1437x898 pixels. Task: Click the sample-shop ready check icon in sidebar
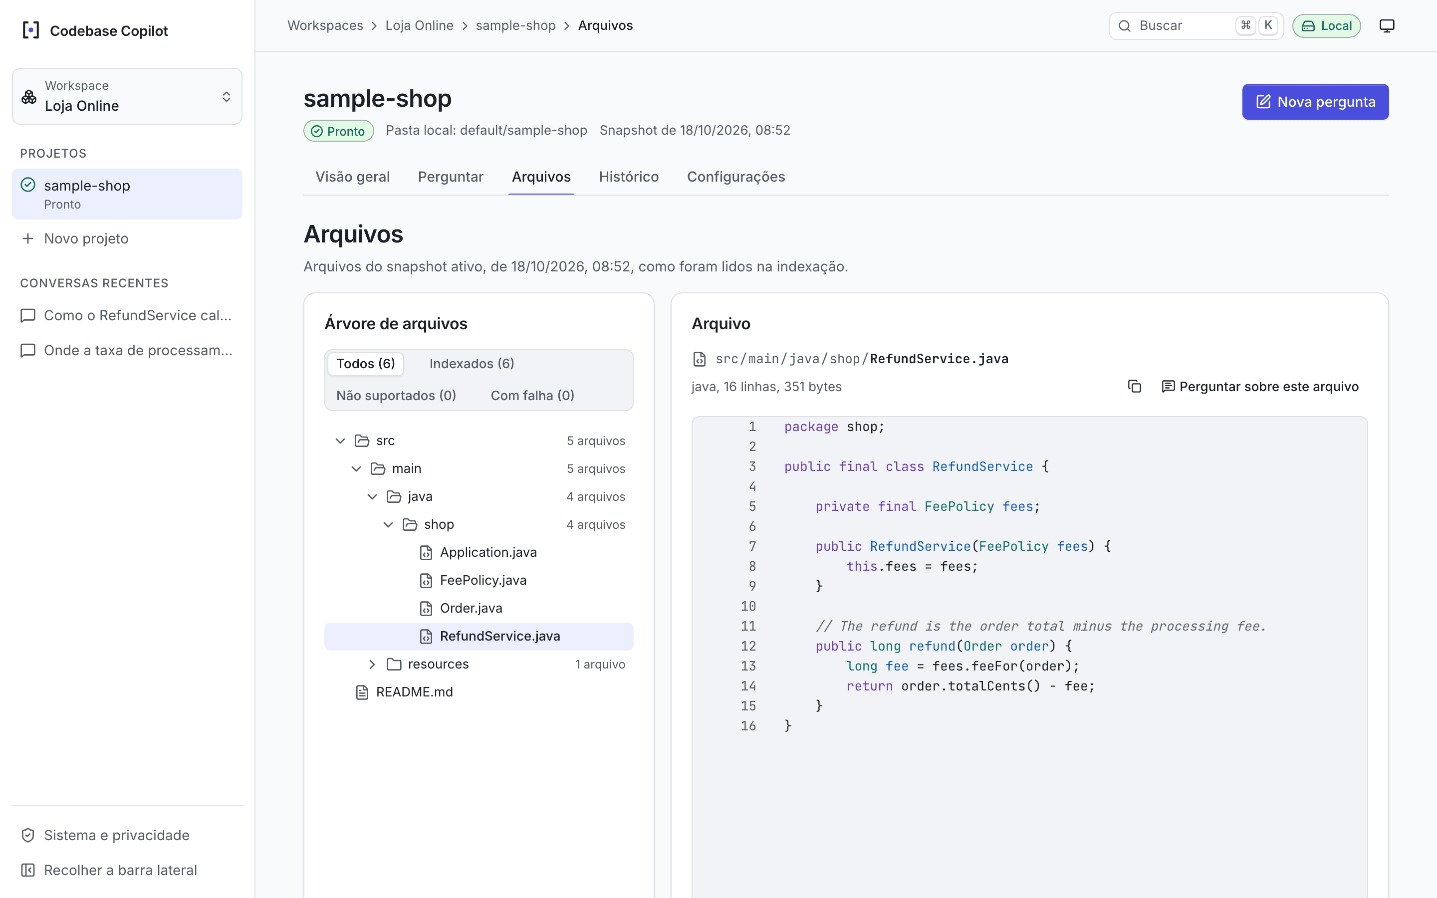[x=28, y=185]
